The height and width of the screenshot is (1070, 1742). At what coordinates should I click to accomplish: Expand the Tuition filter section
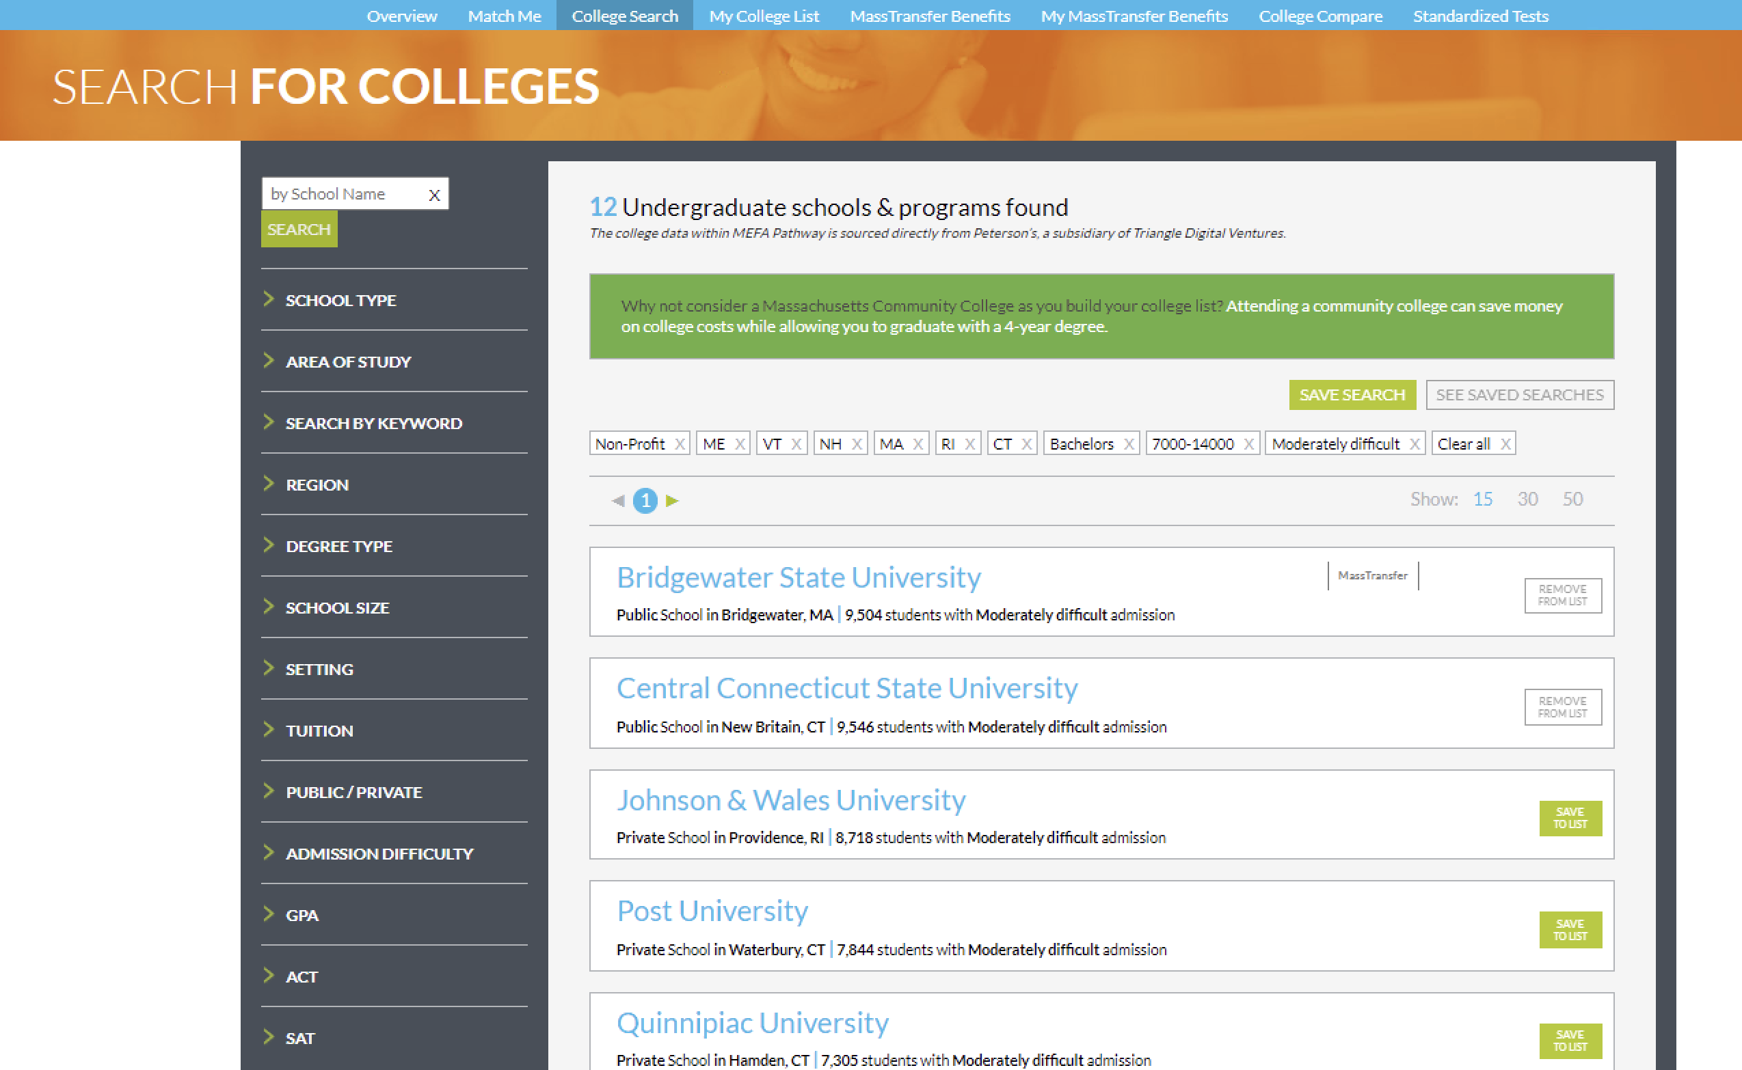point(319,730)
